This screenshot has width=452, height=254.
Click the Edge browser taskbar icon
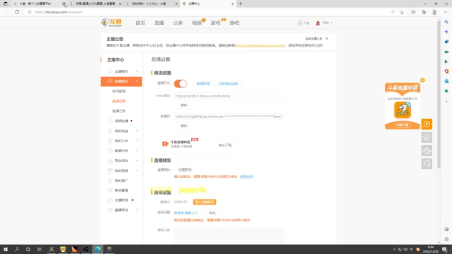point(97,249)
